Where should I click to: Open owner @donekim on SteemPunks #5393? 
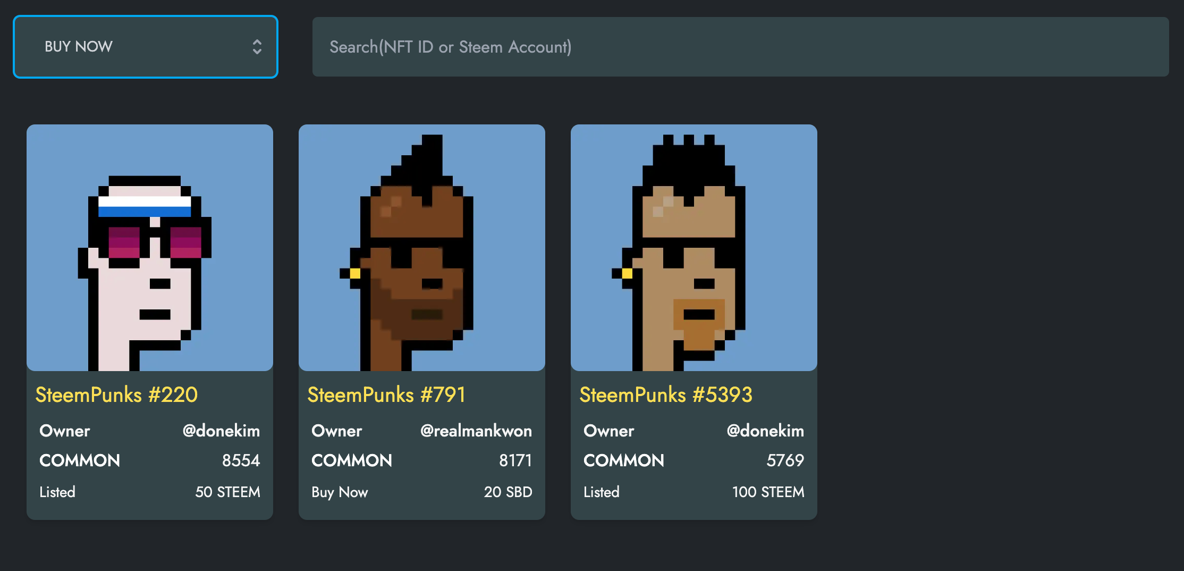(765, 431)
